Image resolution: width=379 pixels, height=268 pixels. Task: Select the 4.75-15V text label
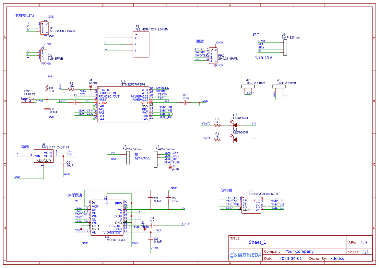click(x=263, y=57)
